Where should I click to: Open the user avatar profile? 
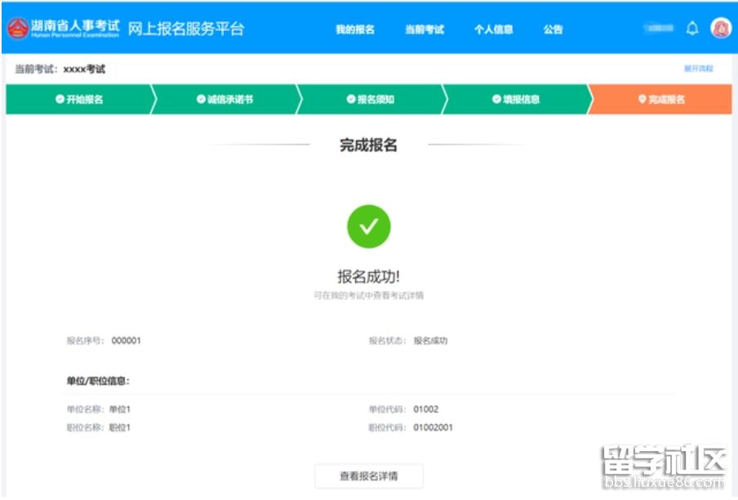(x=721, y=29)
